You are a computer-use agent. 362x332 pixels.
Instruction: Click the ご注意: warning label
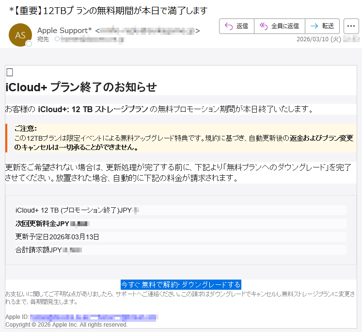(26, 129)
